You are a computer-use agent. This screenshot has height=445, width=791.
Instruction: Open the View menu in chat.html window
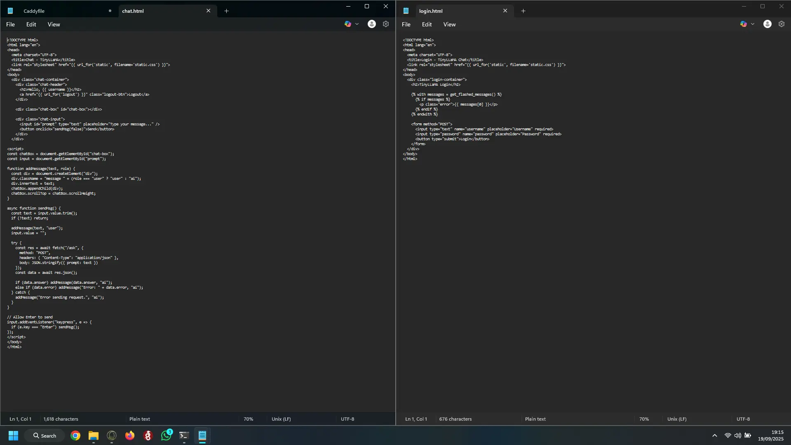[54, 24]
